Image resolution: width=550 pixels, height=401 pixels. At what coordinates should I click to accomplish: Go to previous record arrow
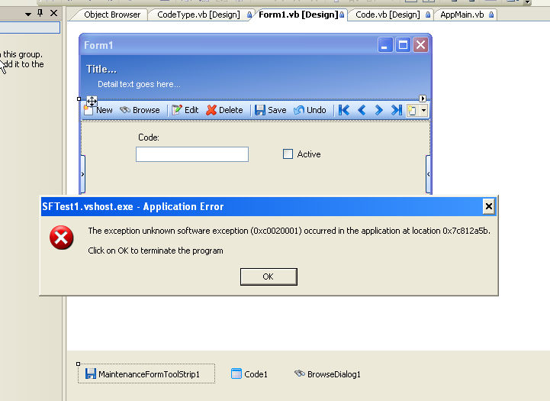pos(362,110)
